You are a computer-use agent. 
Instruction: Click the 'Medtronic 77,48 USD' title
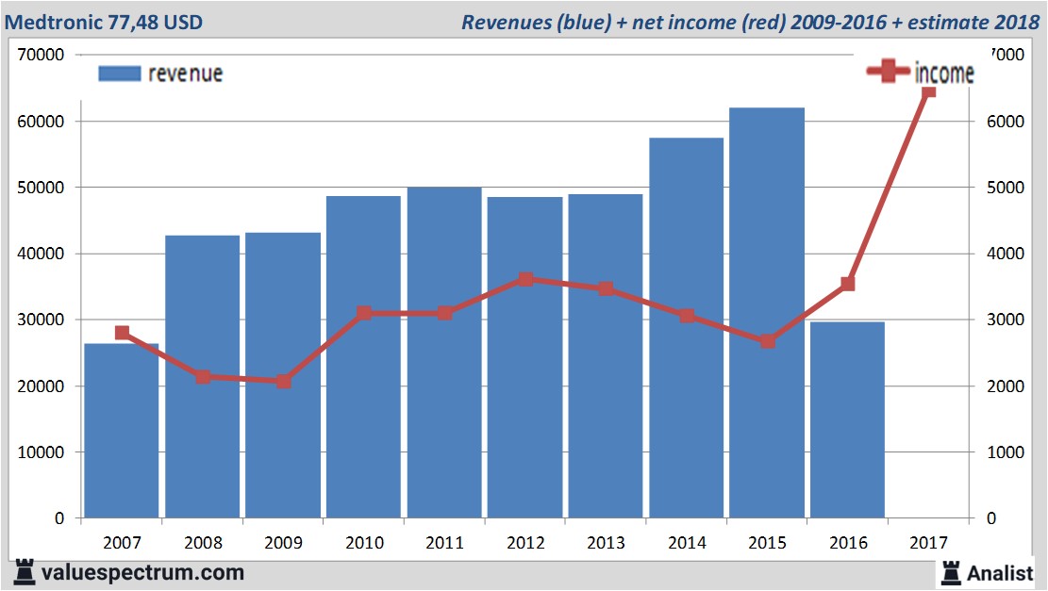tap(104, 22)
